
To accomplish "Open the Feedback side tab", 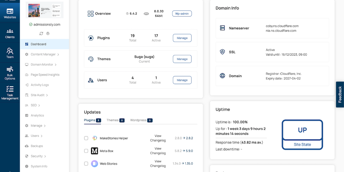I will (x=340, y=94).
